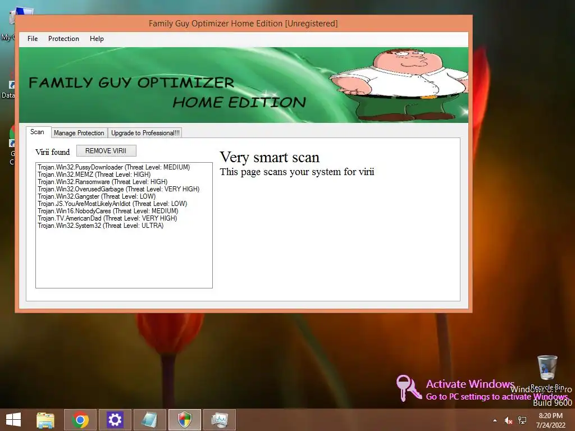The height and width of the screenshot is (431, 575).
Task: Click the shield optimizer taskbar icon
Action: 184,420
